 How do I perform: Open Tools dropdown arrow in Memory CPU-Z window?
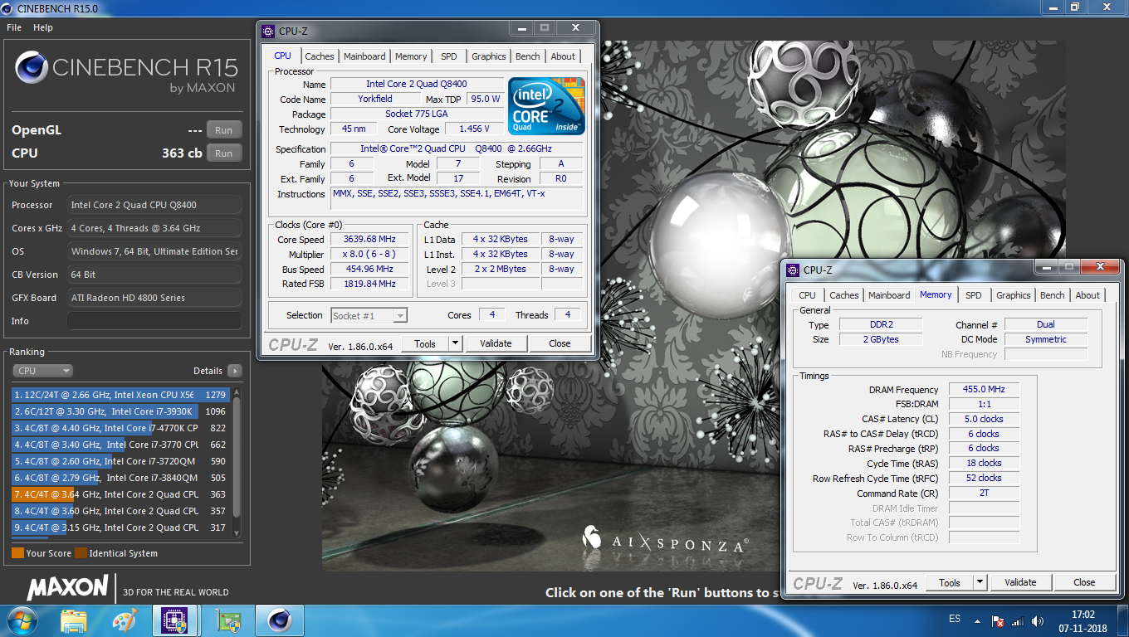(x=980, y=582)
